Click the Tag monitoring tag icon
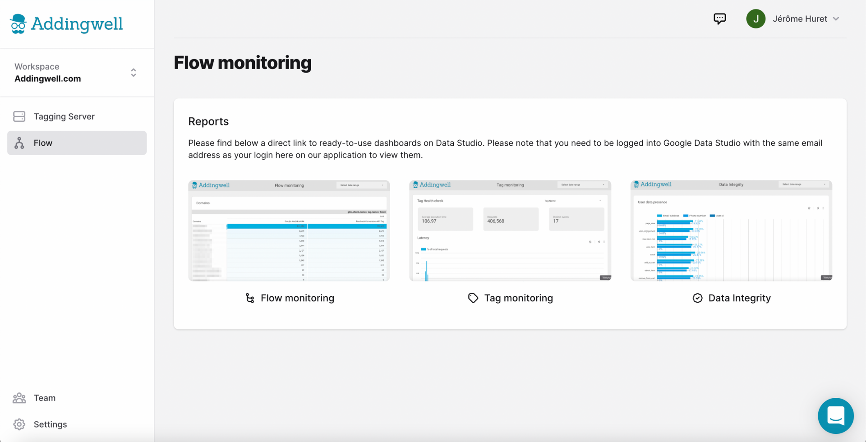The image size is (866, 442). [x=473, y=298]
